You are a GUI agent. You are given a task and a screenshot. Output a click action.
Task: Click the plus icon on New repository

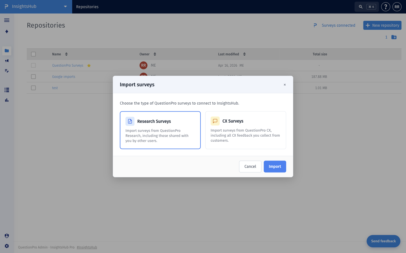click(368, 25)
